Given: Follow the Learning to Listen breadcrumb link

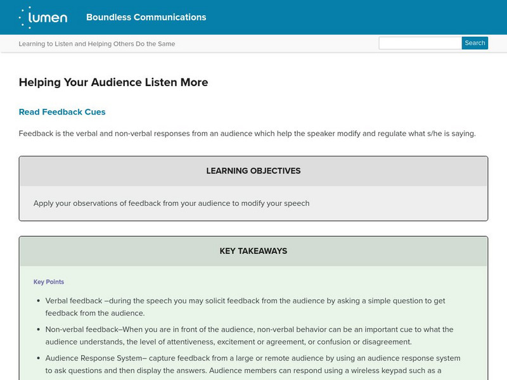Looking at the screenshot, I should point(97,44).
